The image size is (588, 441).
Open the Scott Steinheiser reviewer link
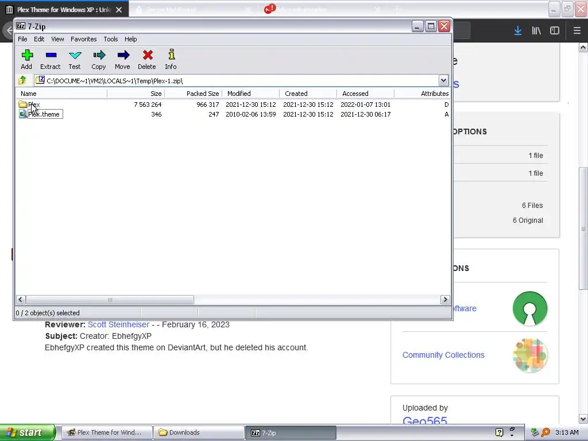pos(118,325)
